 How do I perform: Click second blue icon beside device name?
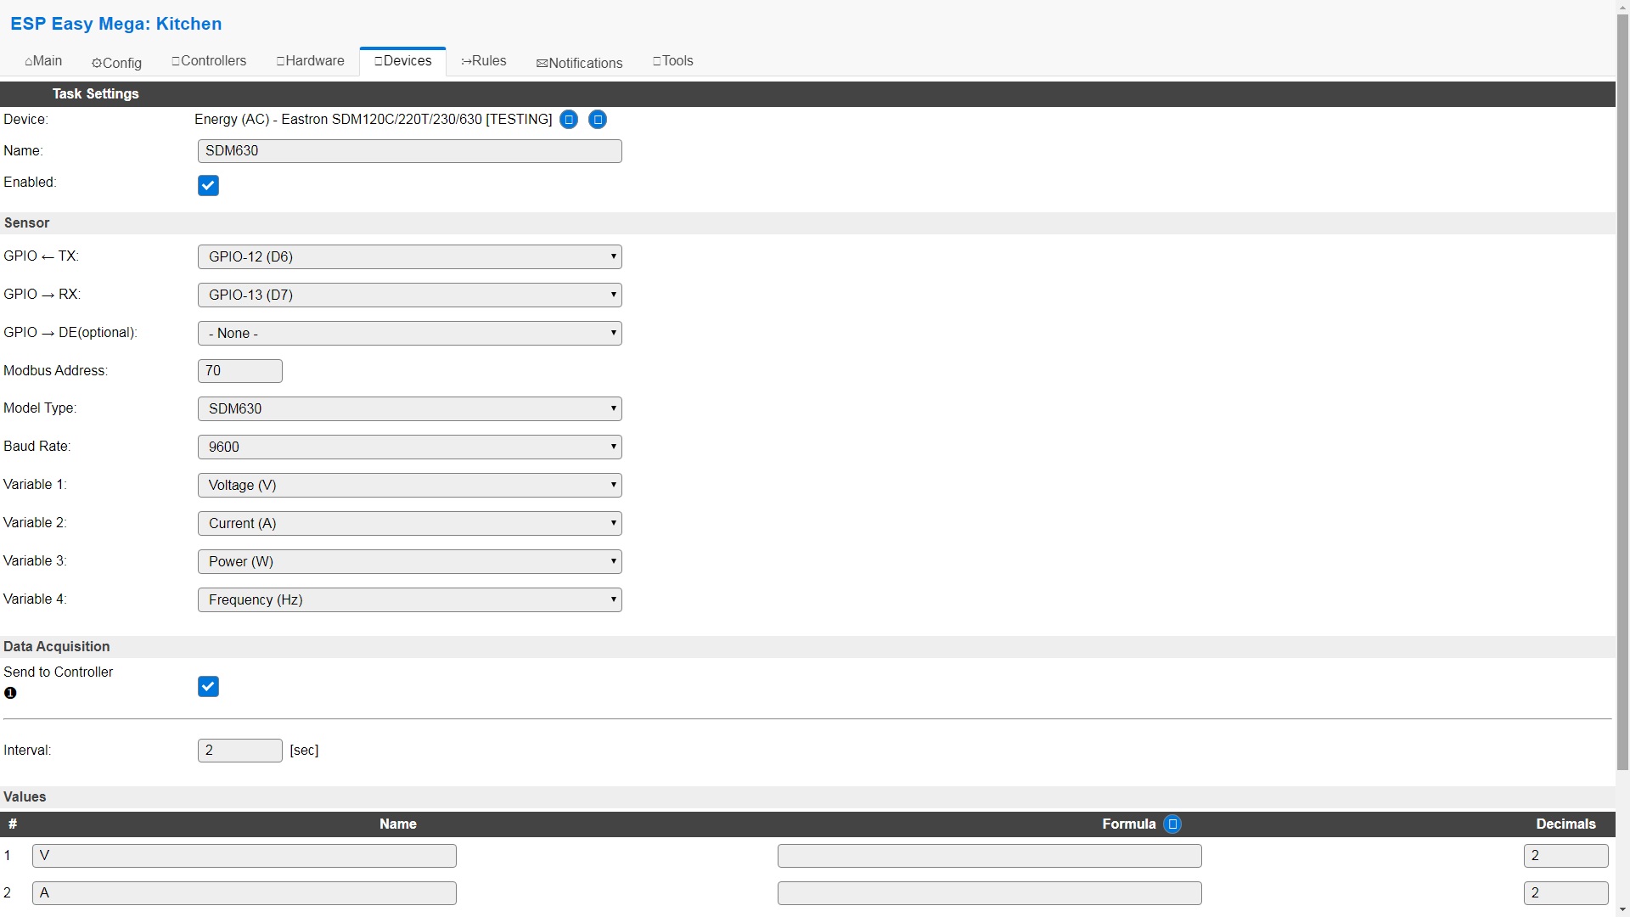[x=598, y=120]
